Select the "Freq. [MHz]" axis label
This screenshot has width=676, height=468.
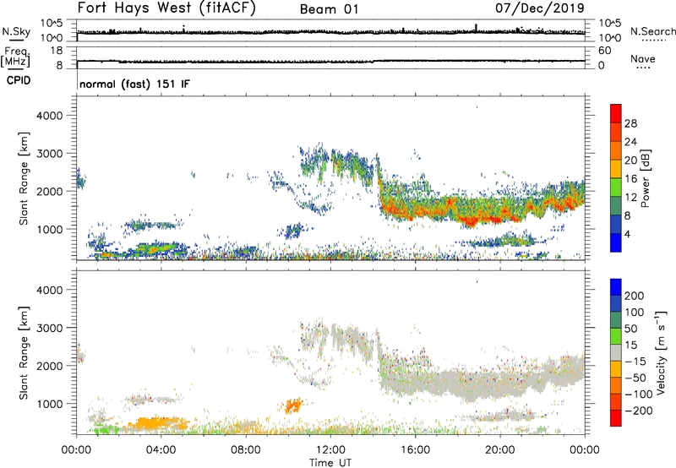click(x=15, y=57)
